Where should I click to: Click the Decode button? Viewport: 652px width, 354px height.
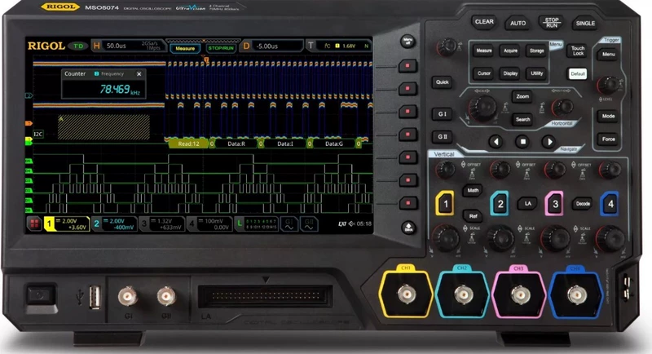pos(583,203)
